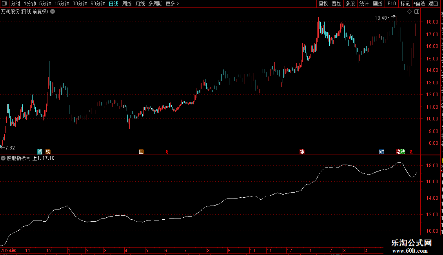Select the 周线 weekly chart tab

(x=127, y=4)
